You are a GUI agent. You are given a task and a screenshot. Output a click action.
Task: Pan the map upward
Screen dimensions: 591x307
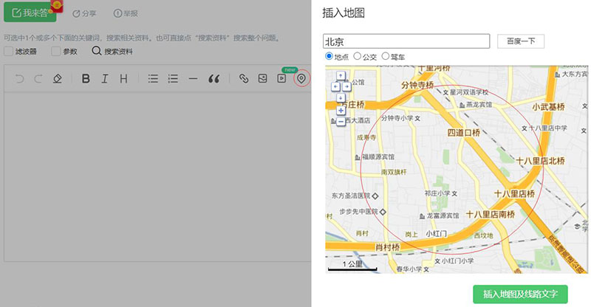point(341,76)
